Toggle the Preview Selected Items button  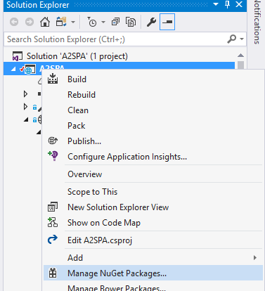coord(167,22)
